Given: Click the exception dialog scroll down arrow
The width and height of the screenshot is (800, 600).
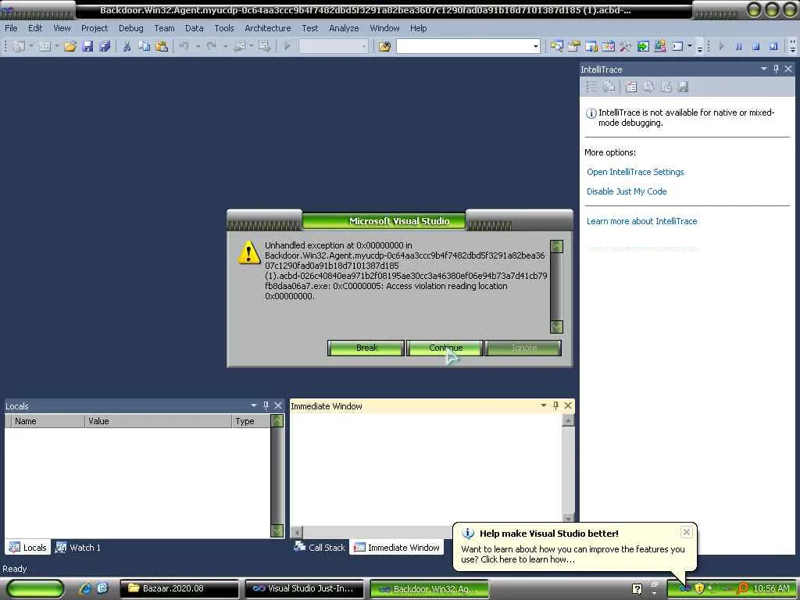Looking at the screenshot, I should 556,327.
